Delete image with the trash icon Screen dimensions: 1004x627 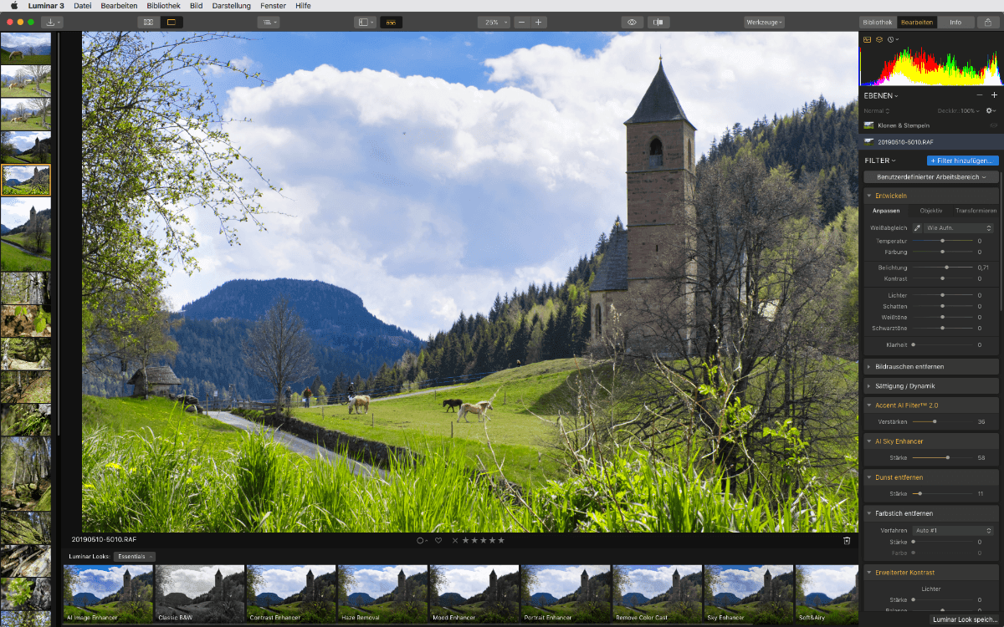[847, 540]
